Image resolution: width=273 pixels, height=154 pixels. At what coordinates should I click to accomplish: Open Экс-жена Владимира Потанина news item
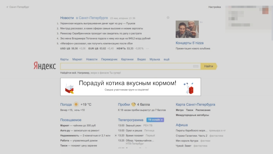[x=105, y=38]
